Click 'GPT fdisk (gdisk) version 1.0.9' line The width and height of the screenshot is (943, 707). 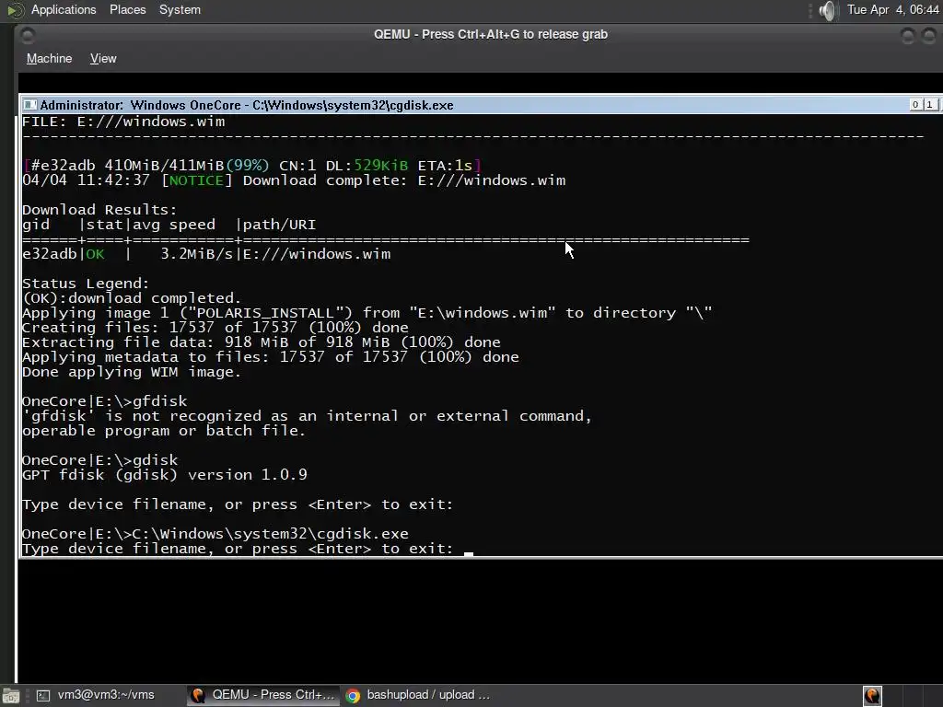165,475
